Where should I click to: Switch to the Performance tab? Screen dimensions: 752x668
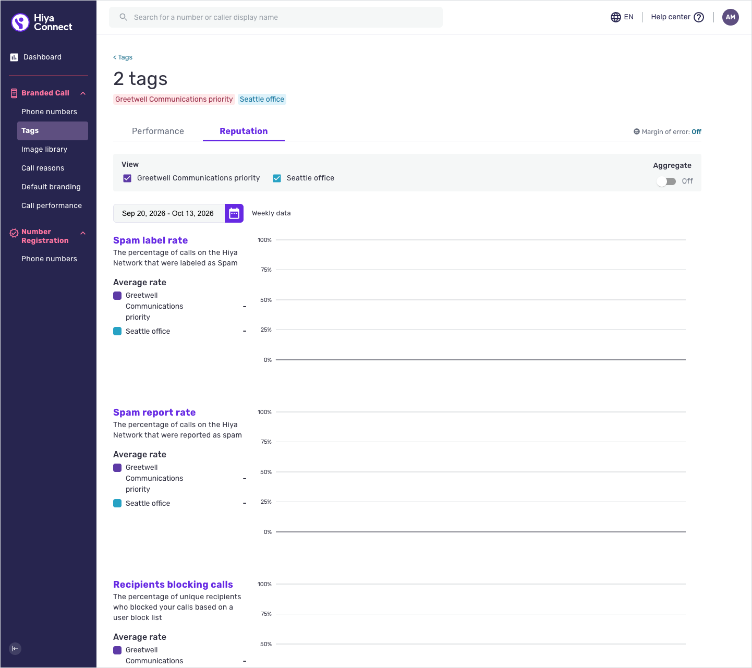(158, 131)
